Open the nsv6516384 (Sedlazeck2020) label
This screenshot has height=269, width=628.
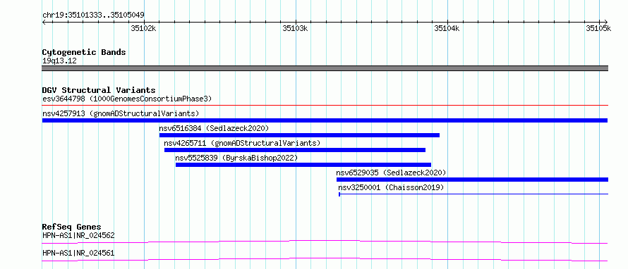[x=214, y=128]
